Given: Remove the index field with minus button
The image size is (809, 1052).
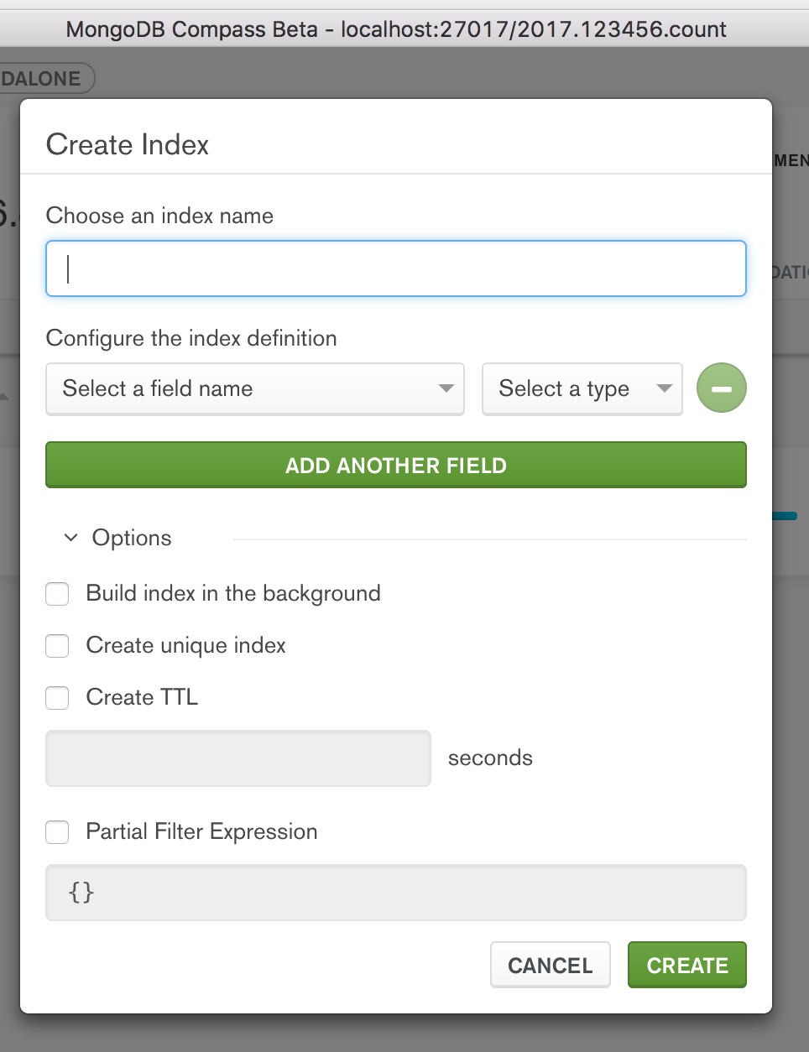Looking at the screenshot, I should [721, 388].
